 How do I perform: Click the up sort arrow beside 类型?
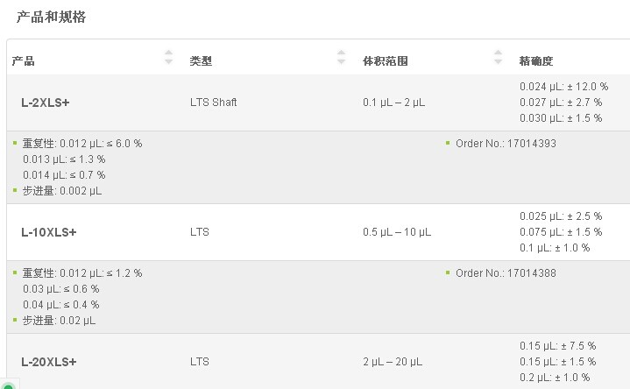(x=341, y=53)
